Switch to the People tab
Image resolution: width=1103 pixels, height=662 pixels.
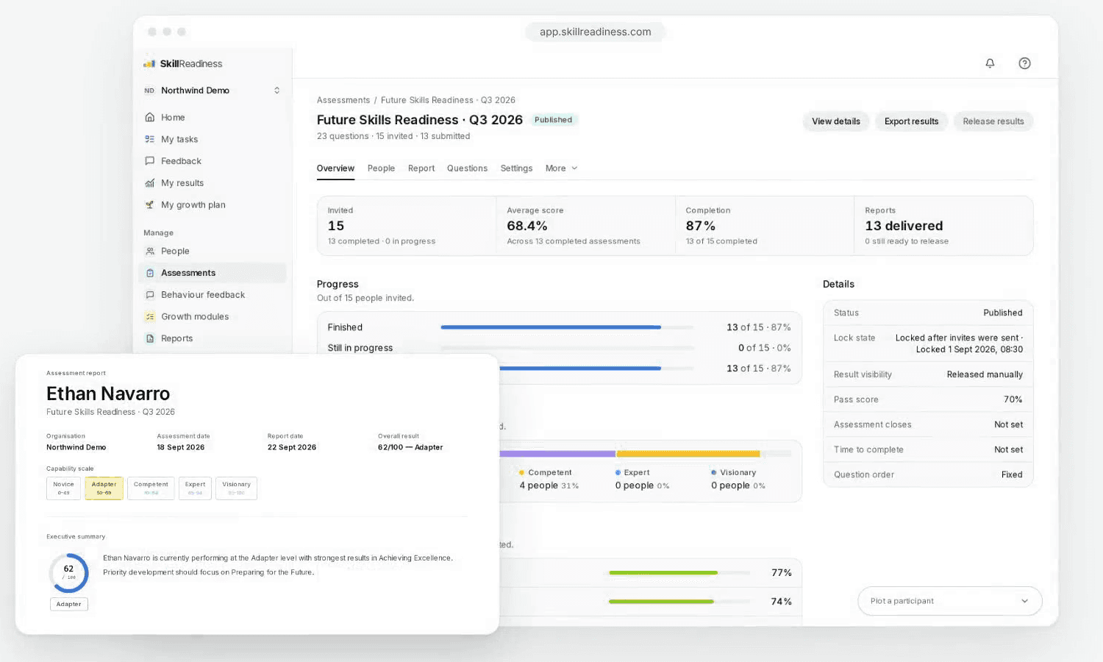point(381,168)
